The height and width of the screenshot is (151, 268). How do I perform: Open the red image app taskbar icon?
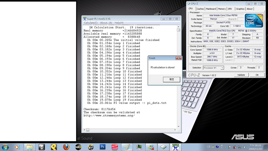click(115, 147)
